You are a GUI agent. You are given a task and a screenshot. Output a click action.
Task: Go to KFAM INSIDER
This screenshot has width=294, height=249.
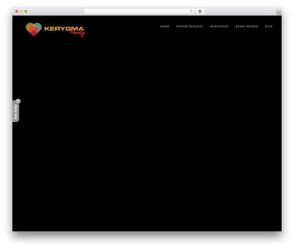[247, 26]
